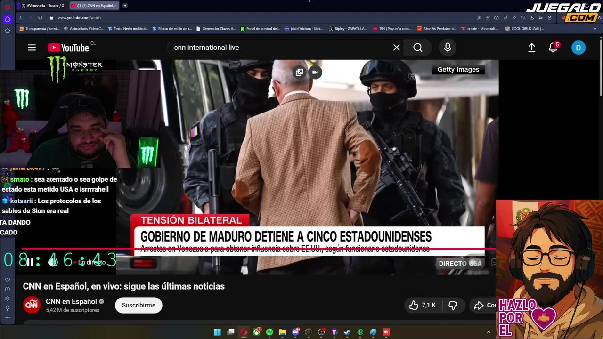This screenshot has width=603, height=339.
Task: Open the 'Alien Vs Predator-al...' bookmark
Action: [x=437, y=29]
